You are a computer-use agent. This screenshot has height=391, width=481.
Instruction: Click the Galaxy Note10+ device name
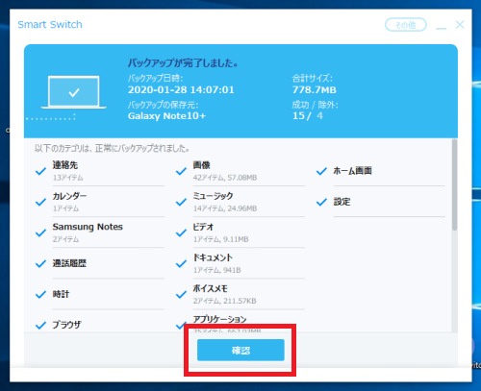[x=166, y=115]
